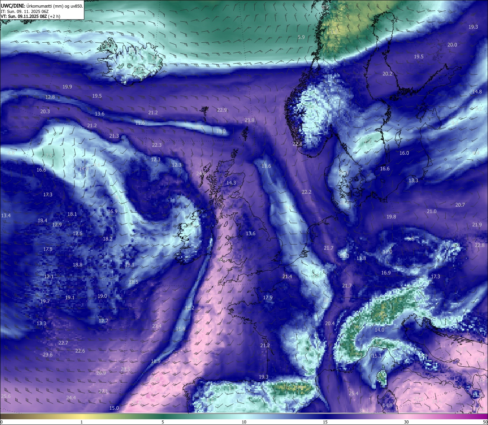Image resolution: width=488 pixels, height=425 pixels.
Task: Click the 22.3 map value
Action: click(157, 145)
